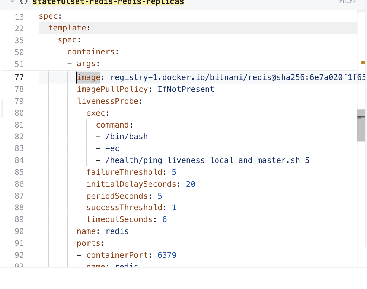Click the 'IfNotPresent' value
The height and width of the screenshot is (289, 367).
186,89
